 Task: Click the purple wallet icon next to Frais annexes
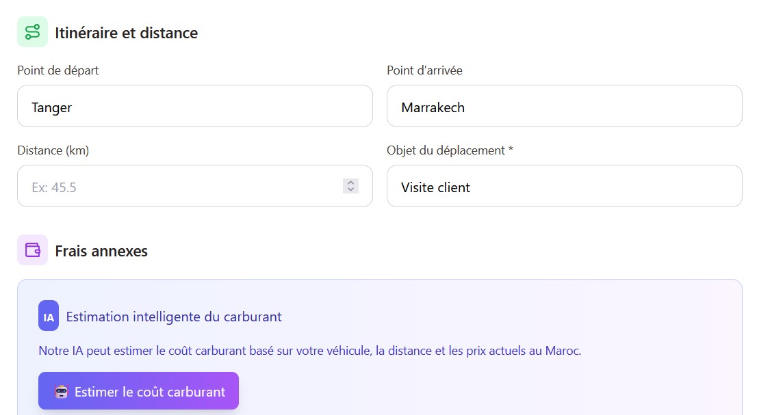32,250
